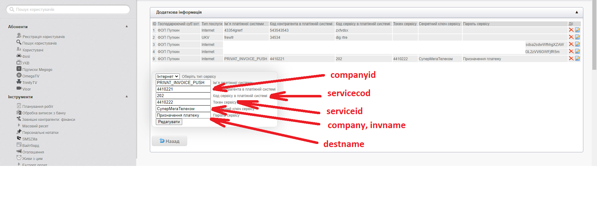Delete row 1 with red X icon
Viewport: 597px width, 201px height.
tap(571, 30)
